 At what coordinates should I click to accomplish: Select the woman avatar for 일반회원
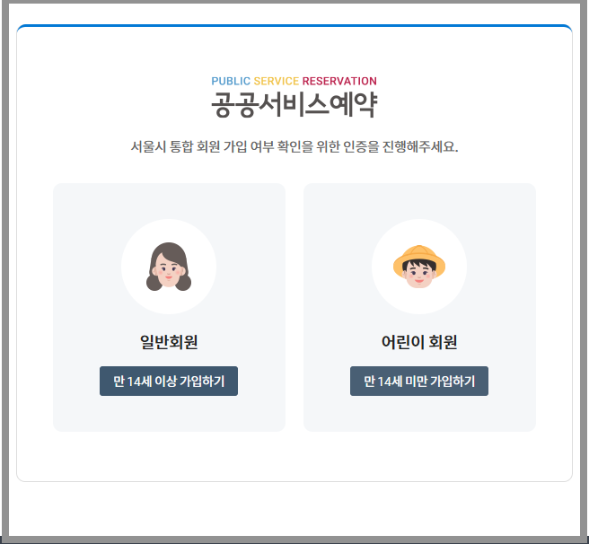click(x=169, y=267)
